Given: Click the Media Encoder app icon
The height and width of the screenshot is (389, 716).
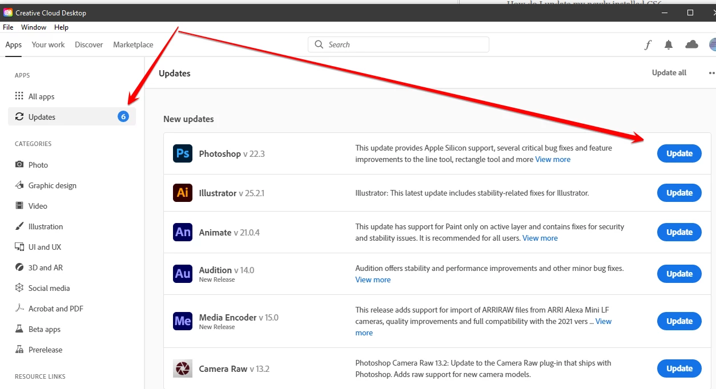Looking at the screenshot, I should point(183,321).
